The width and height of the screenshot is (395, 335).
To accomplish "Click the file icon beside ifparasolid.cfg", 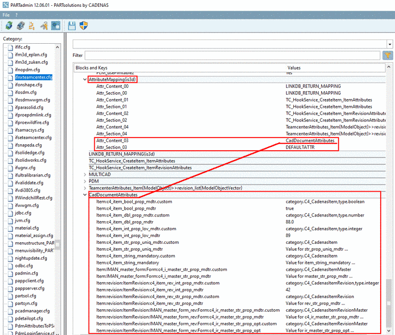I will coord(11,108).
